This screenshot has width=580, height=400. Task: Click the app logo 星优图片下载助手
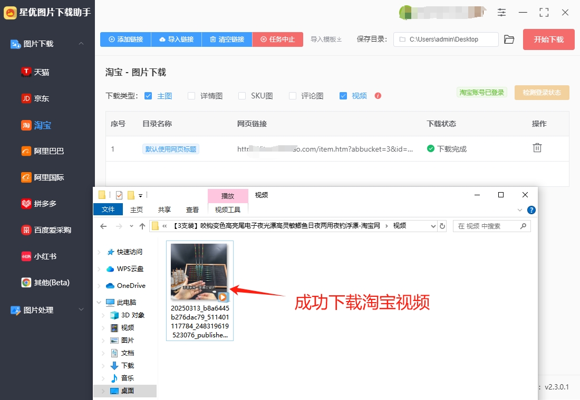(47, 13)
